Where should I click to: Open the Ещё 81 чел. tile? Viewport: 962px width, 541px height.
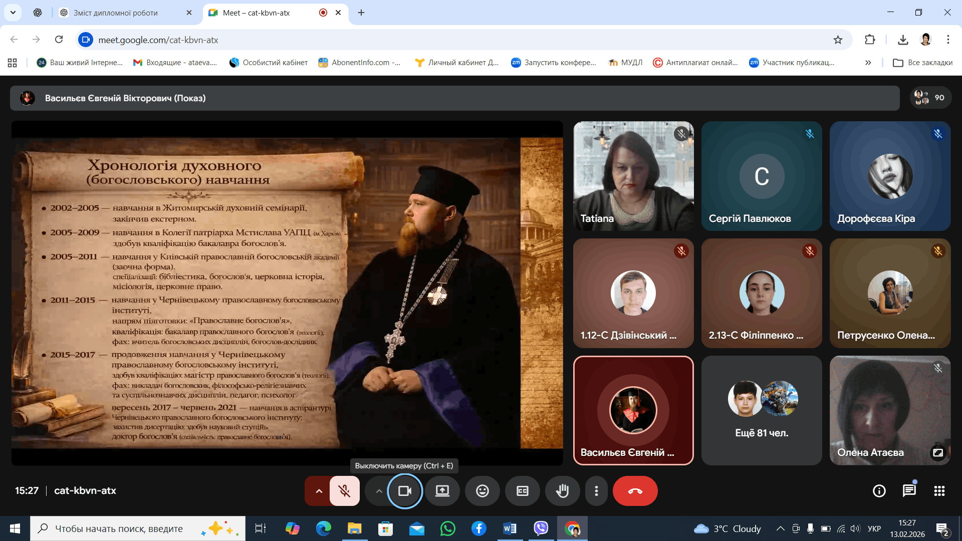click(761, 410)
